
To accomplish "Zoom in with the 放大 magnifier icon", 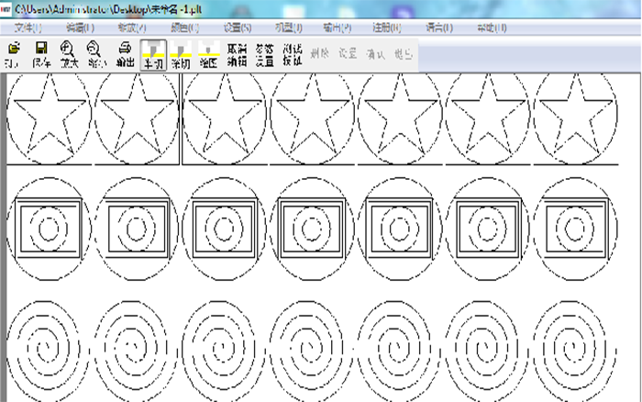I will pos(69,53).
